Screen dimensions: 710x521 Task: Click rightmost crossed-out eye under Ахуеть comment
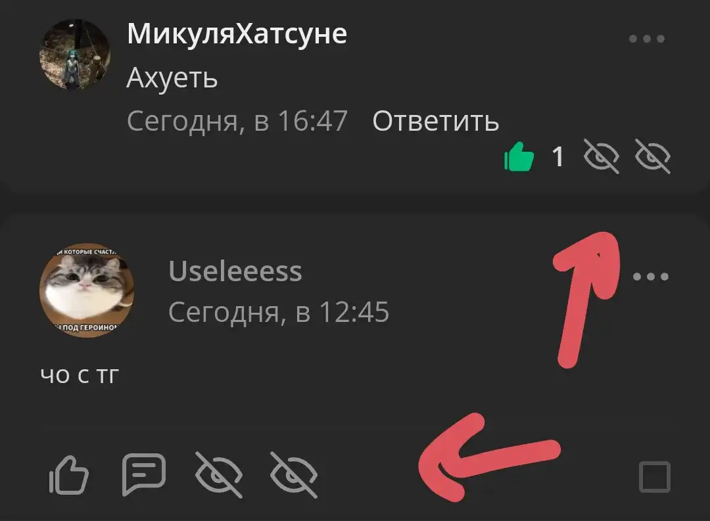pos(653,156)
